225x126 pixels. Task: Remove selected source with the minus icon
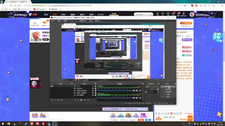[x=78, y=100]
